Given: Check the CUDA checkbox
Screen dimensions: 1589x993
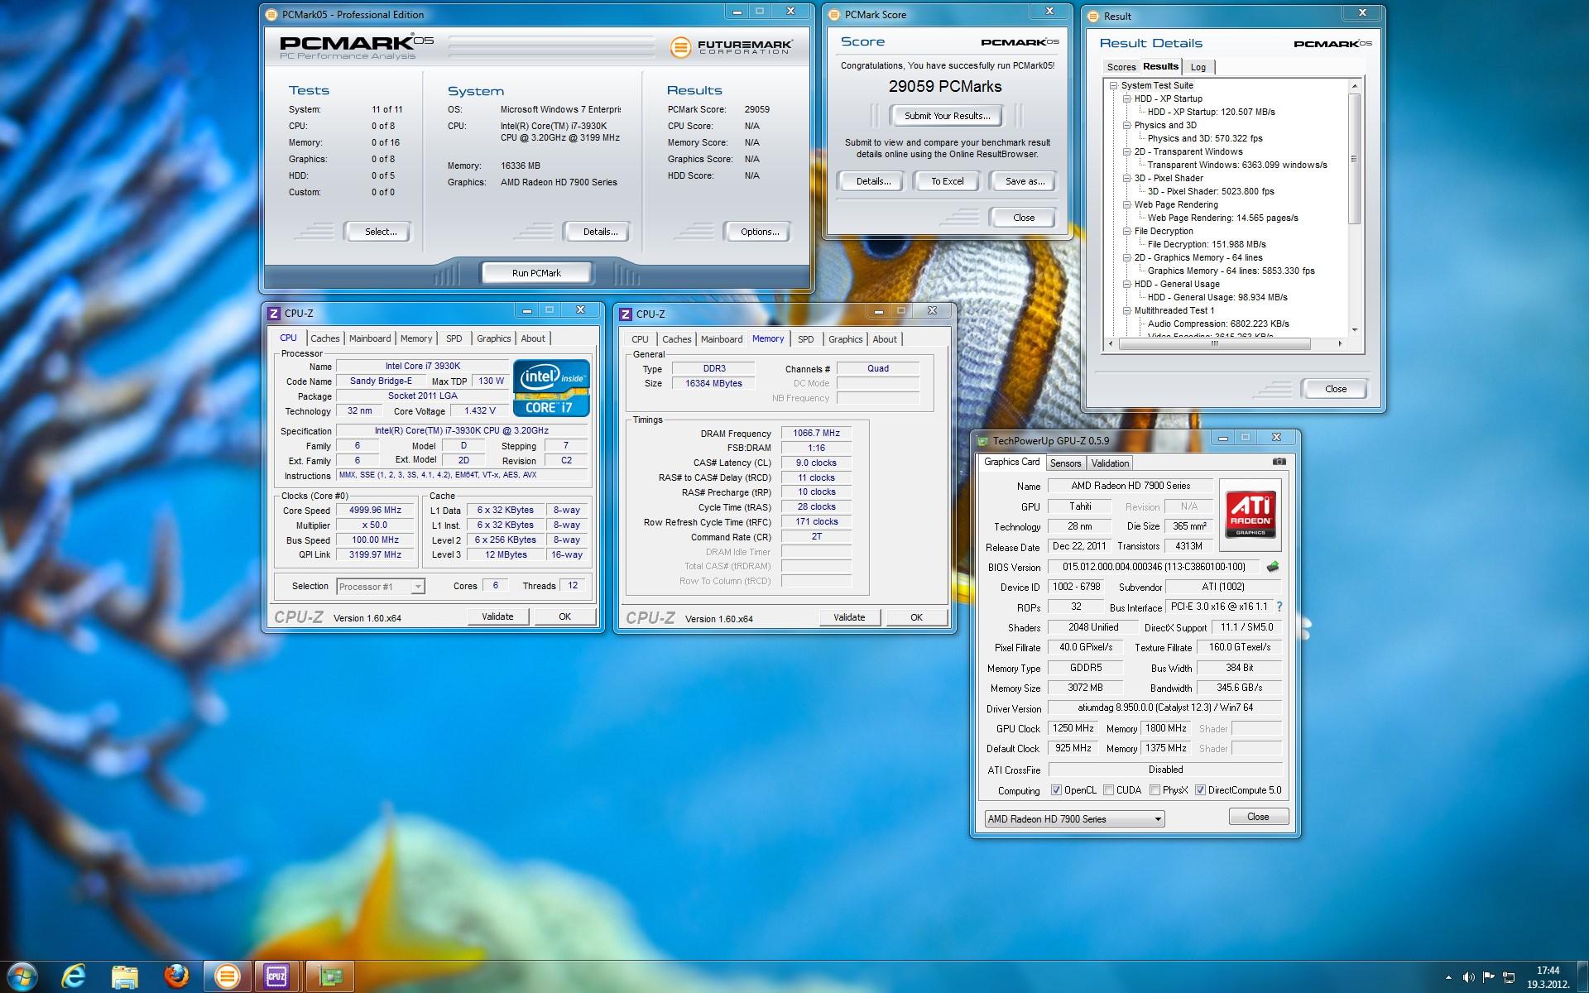Looking at the screenshot, I should click(1108, 790).
